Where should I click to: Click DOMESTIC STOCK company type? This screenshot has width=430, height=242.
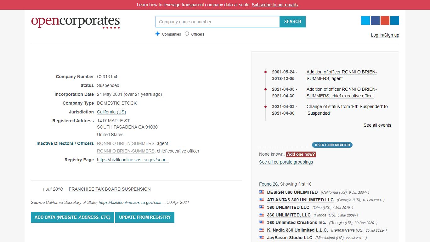117,103
